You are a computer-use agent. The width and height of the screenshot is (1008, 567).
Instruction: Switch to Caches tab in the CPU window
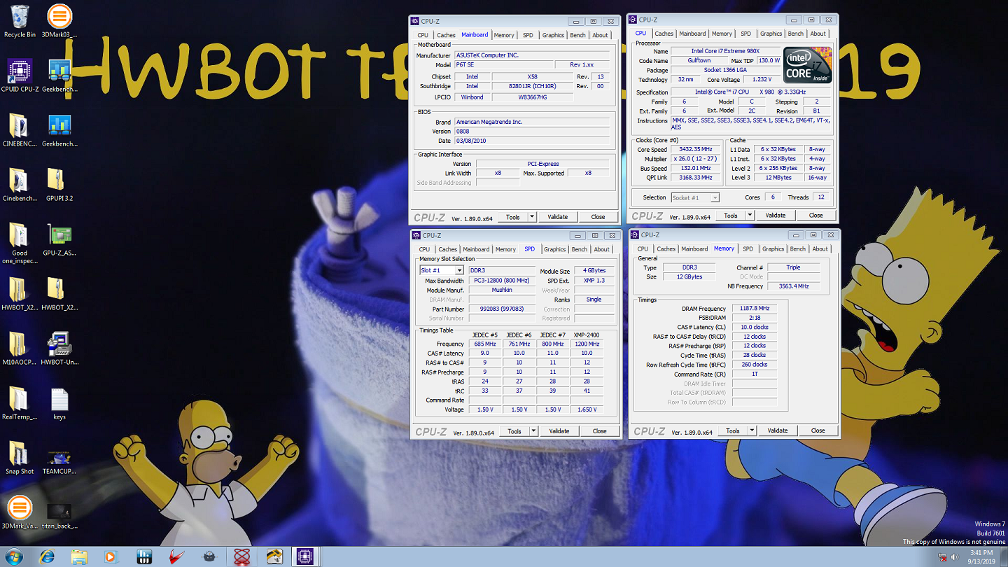coord(664,34)
